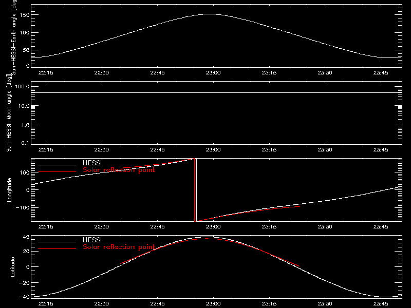Click the 10.0 tick on Moon angle axis
Screen dimensions: 411x308
(24, 106)
